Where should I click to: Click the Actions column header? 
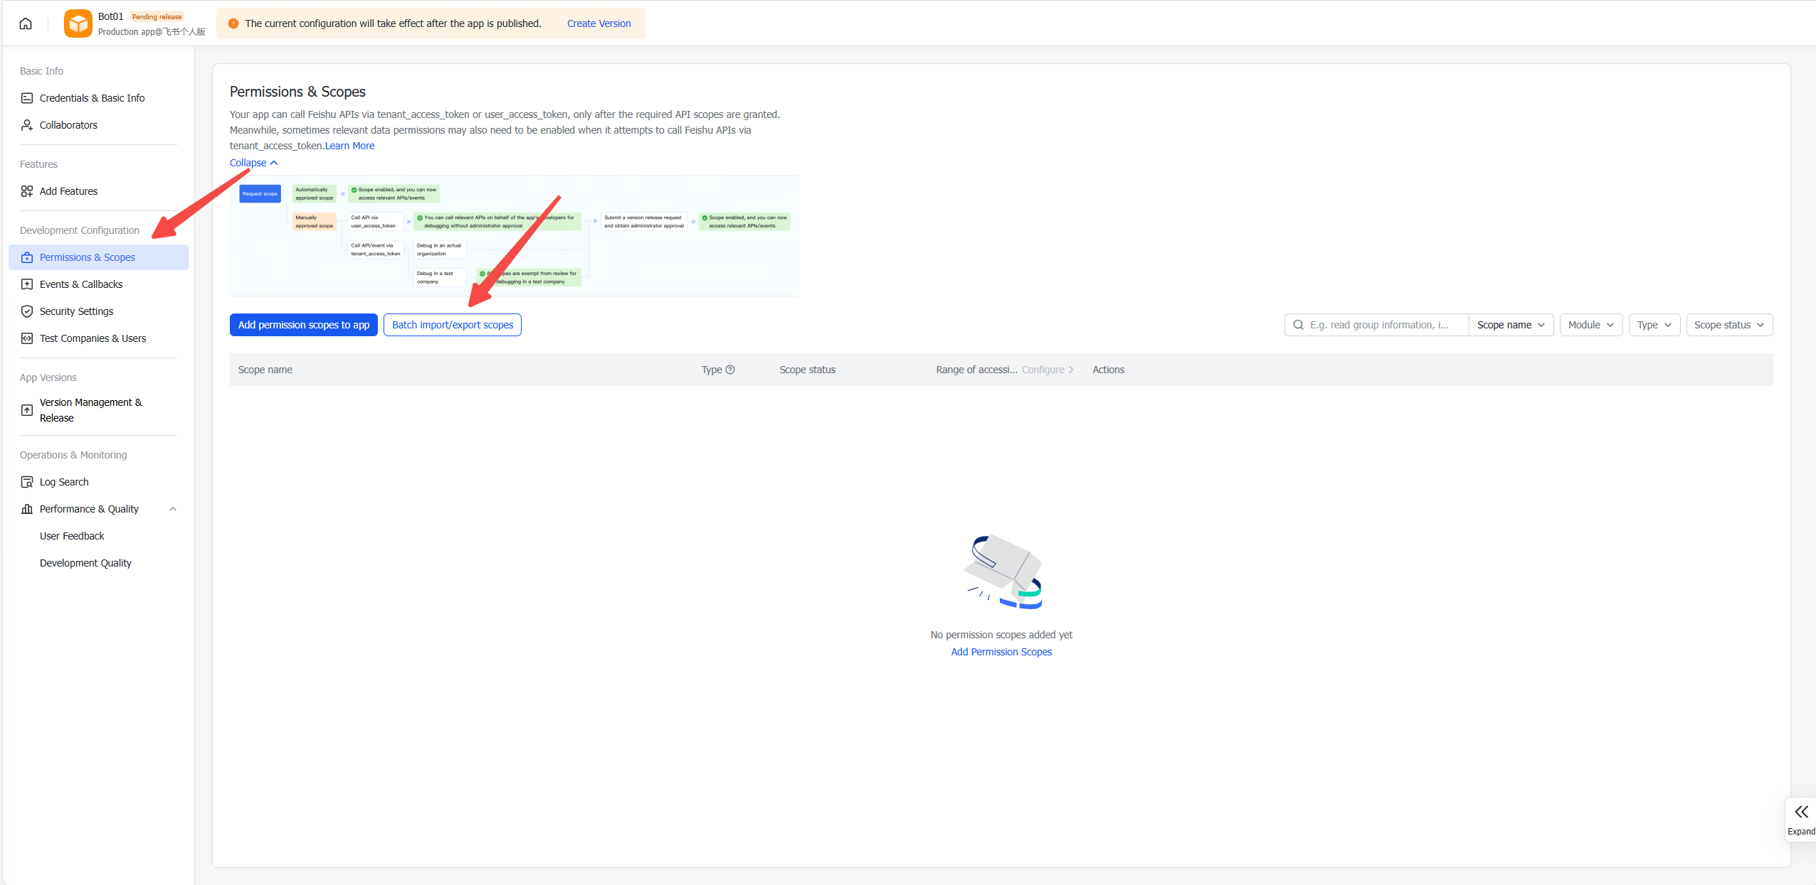point(1109,370)
